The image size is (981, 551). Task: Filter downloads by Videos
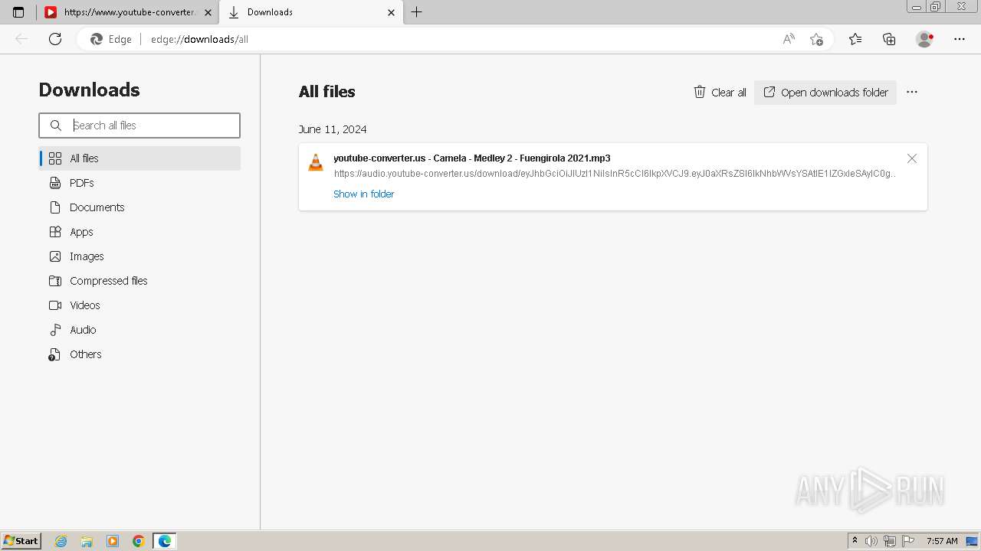(139, 305)
